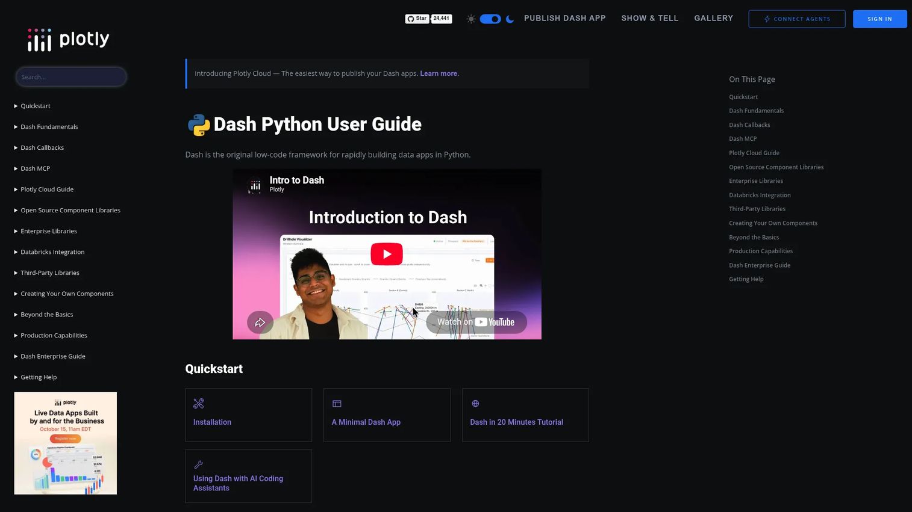Click the Learn more link
Viewport: 912px width, 512px height.
pos(439,73)
